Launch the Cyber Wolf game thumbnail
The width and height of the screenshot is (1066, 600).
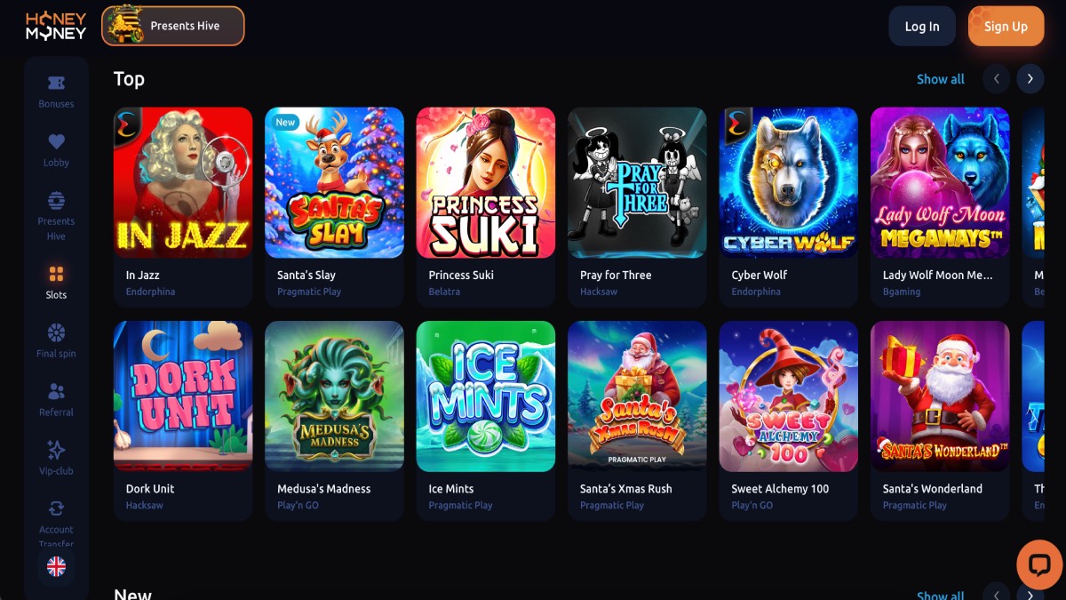coord(789,182)
